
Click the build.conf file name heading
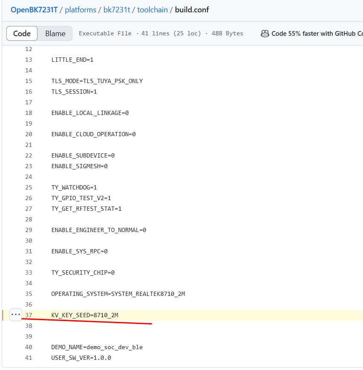[x=192, y=10]
